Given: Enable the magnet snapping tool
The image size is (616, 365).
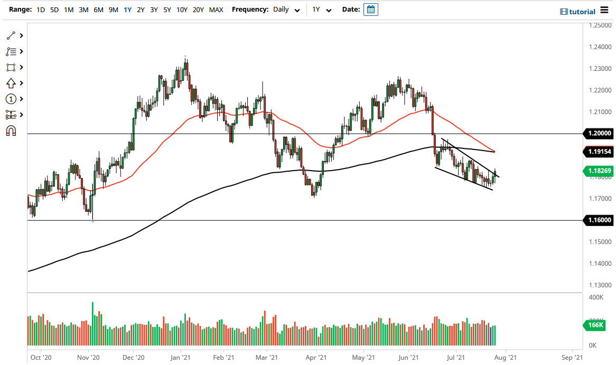Looking at the screenshot, I should (x=12, y=130).
